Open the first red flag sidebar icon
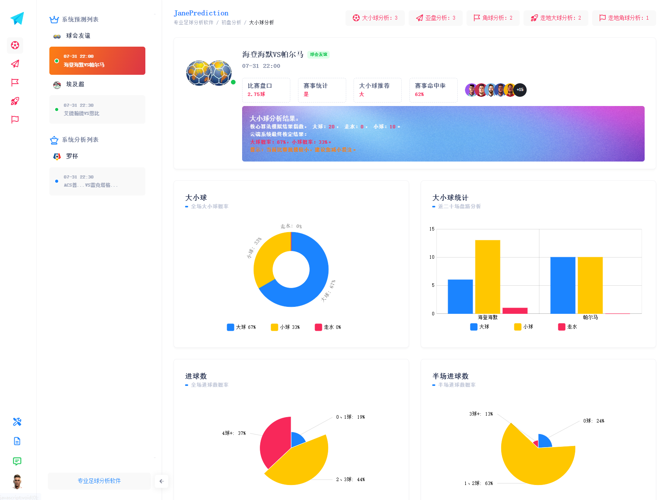 pos(15,82)
